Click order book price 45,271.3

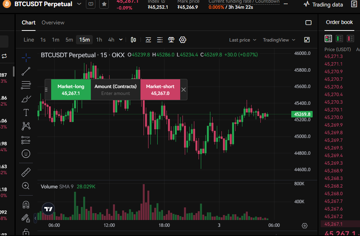(333, 56)
